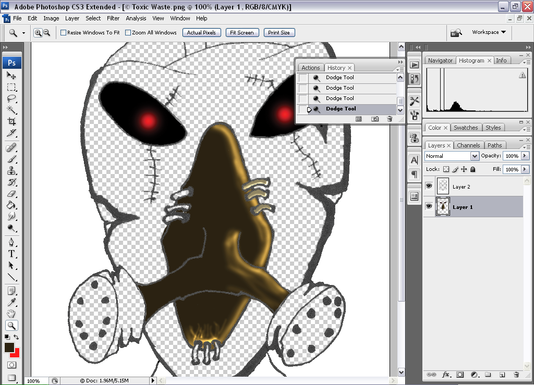
Task: Enable Resize Windows To Fit
Action: [x=63, y=32]
